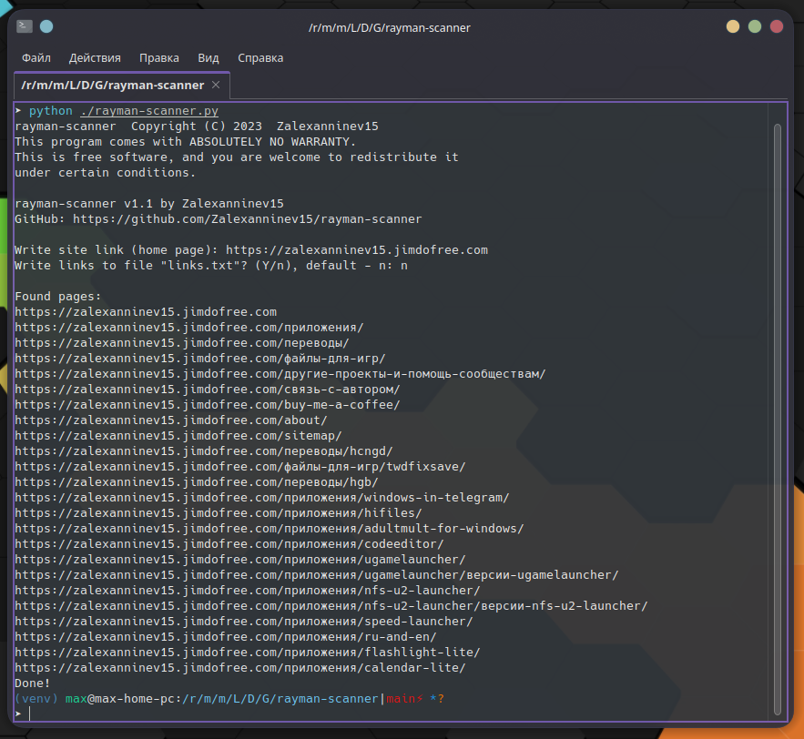Image resolution: width=804 pixels, height=739 pixels.
Task: Click the URL ending /sitemap/
Action: (x=178, y=435)
